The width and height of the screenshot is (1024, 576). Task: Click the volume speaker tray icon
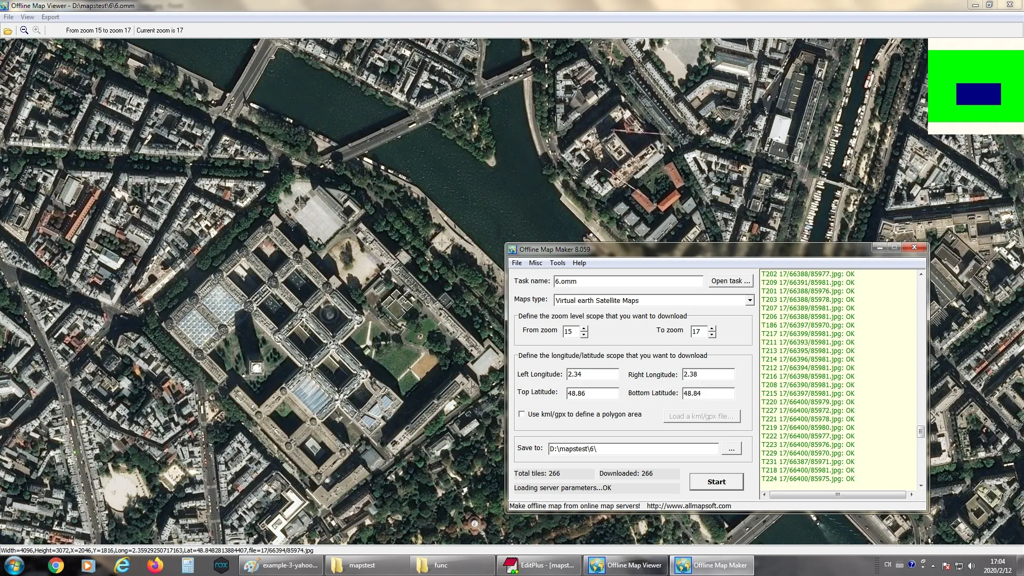[x=971, y=566]
